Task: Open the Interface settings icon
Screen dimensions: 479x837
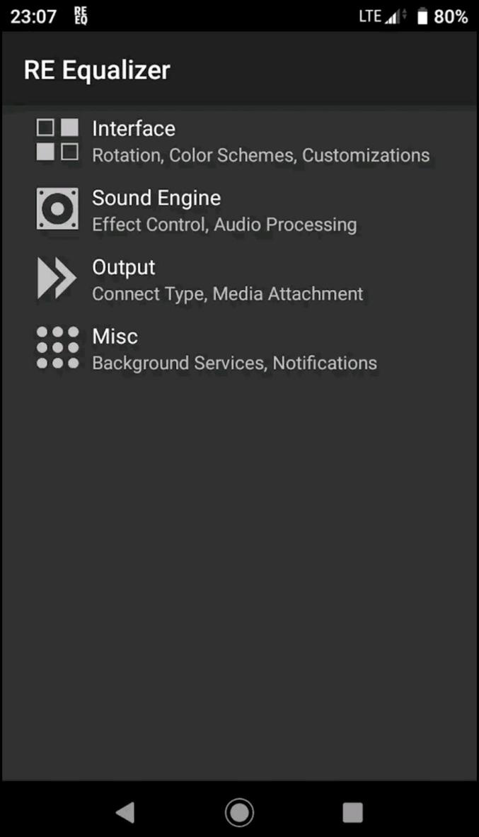Action: [57, 140]
